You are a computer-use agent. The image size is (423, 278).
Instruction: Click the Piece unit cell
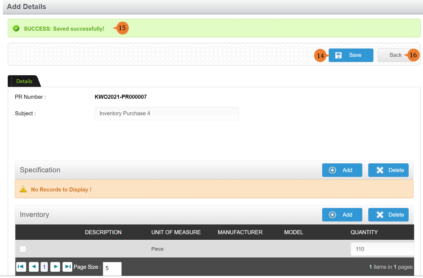pos(157,249)
